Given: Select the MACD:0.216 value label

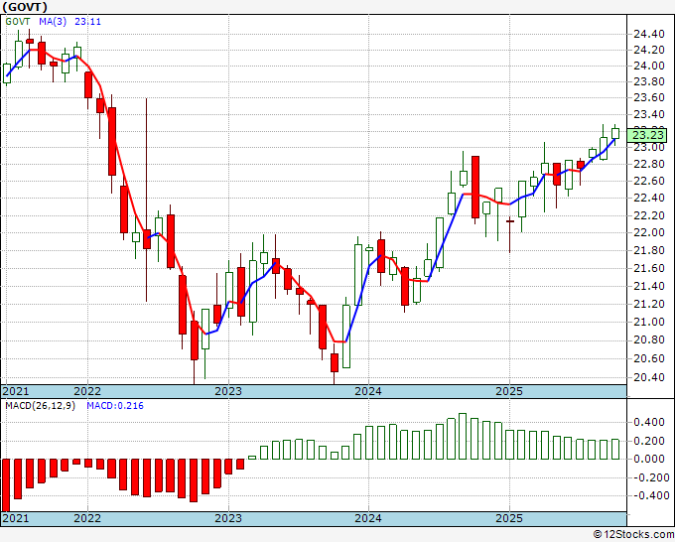Looking at the screenshot, I should (115, 406).
